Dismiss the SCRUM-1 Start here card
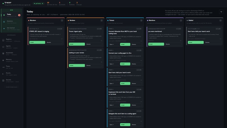This screenshot has width=227, height=128. coord(136,84)
